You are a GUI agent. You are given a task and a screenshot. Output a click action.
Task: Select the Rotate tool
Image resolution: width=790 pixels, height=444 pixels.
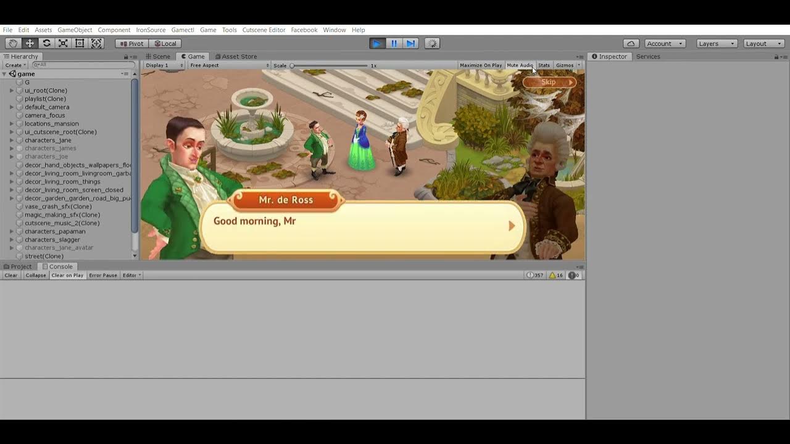tap(46, 43)
